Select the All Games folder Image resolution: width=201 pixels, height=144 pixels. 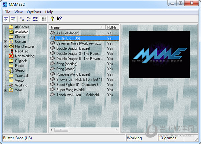22,27
